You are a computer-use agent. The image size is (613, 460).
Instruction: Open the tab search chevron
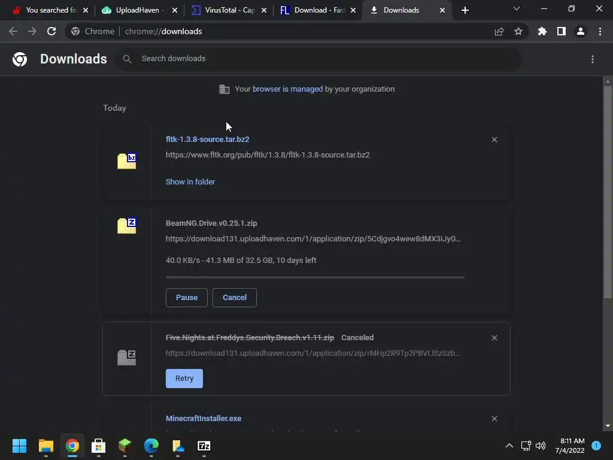pyautogui.click(x=517, y=8)
